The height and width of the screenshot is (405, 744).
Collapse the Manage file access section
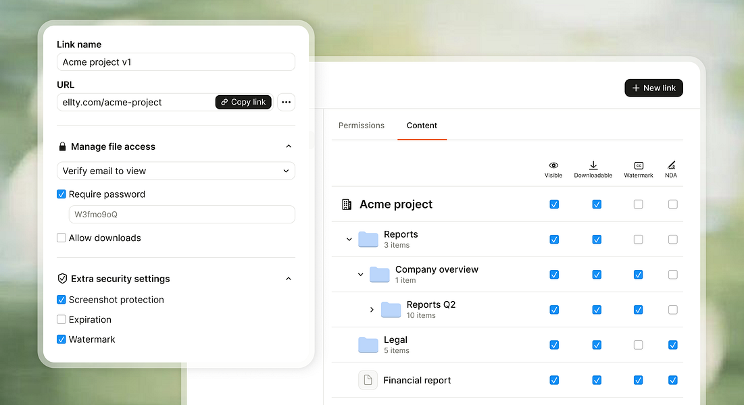(289, 146)
